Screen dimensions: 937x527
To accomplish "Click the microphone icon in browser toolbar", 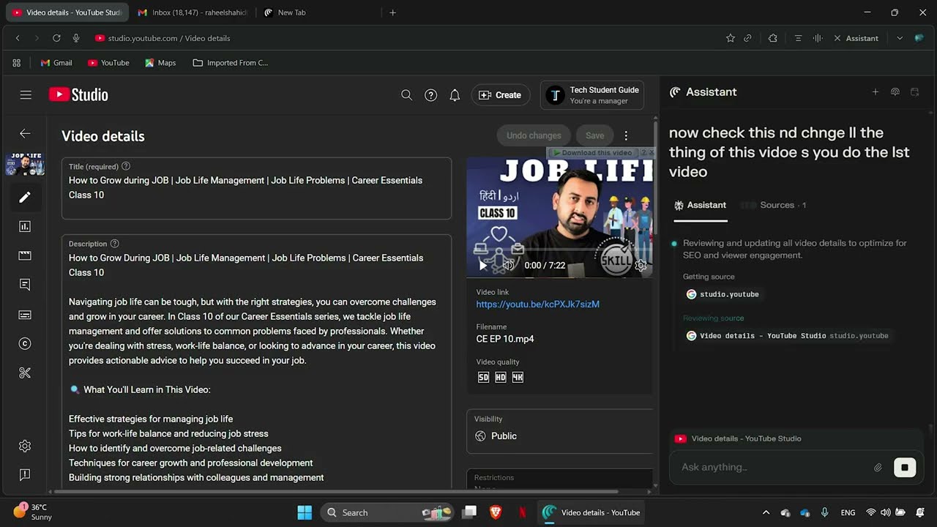I will [76, 38].
